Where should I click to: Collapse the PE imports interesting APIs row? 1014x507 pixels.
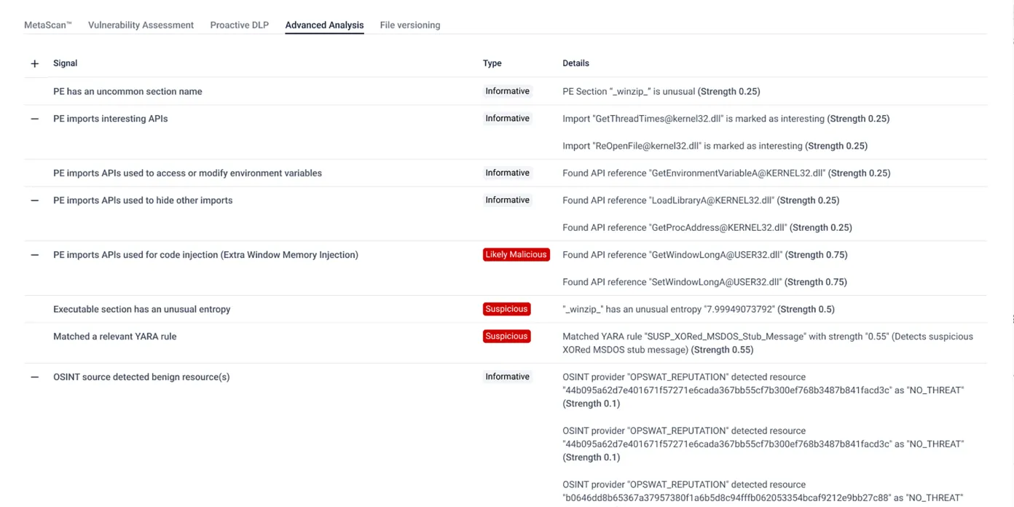pos(34,119)
